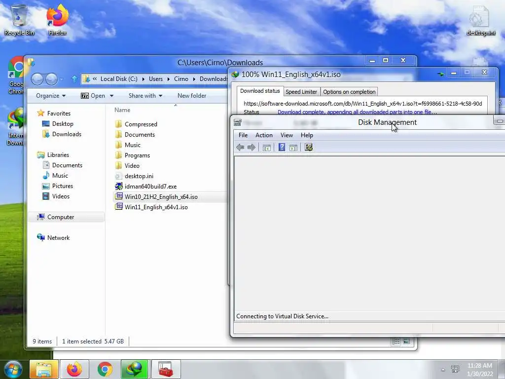Switch to Options on completion tab

[349, 92]
